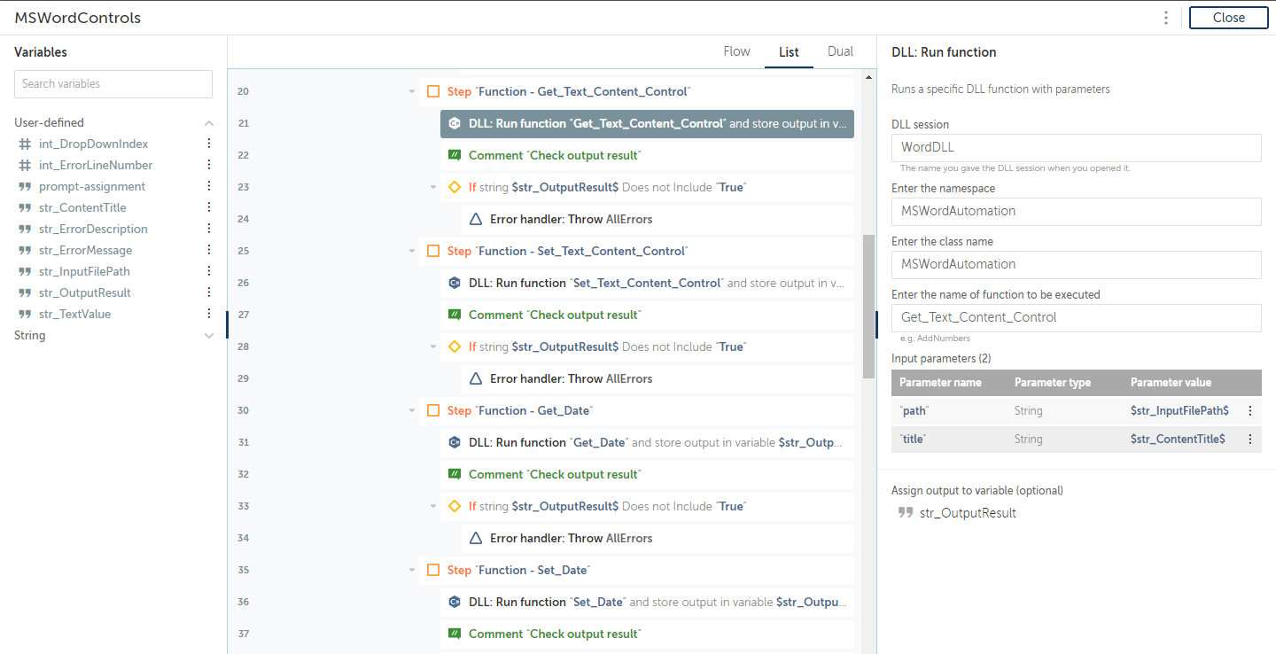Open the kebab menu next to Close button
This screenshot has height=654, width=1276.
tap(1166, 18)
